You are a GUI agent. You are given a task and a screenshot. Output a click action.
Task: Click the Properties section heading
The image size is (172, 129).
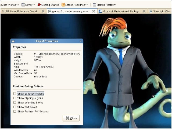(20, 47)
